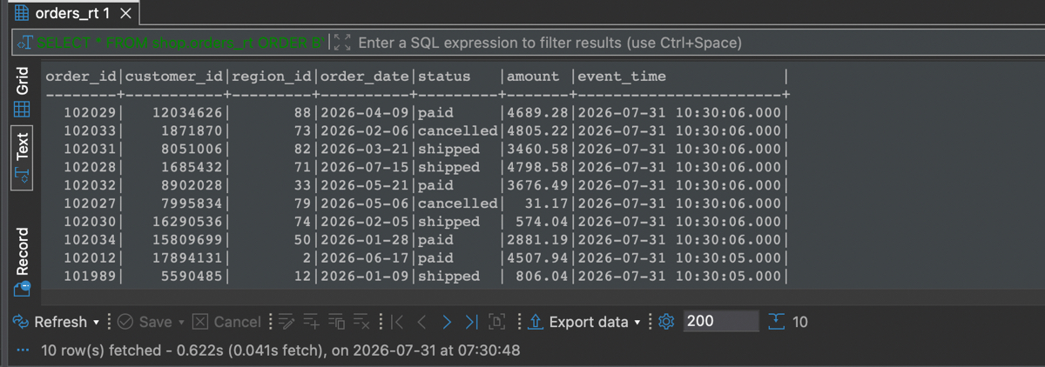Switch to the Text view panel
The image size is (1045, 367).
click(x=23, y=157)
